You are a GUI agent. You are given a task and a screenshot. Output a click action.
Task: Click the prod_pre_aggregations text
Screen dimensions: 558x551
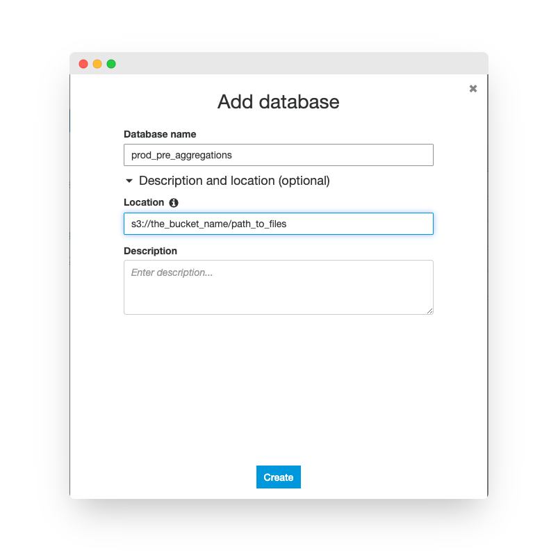181,155
